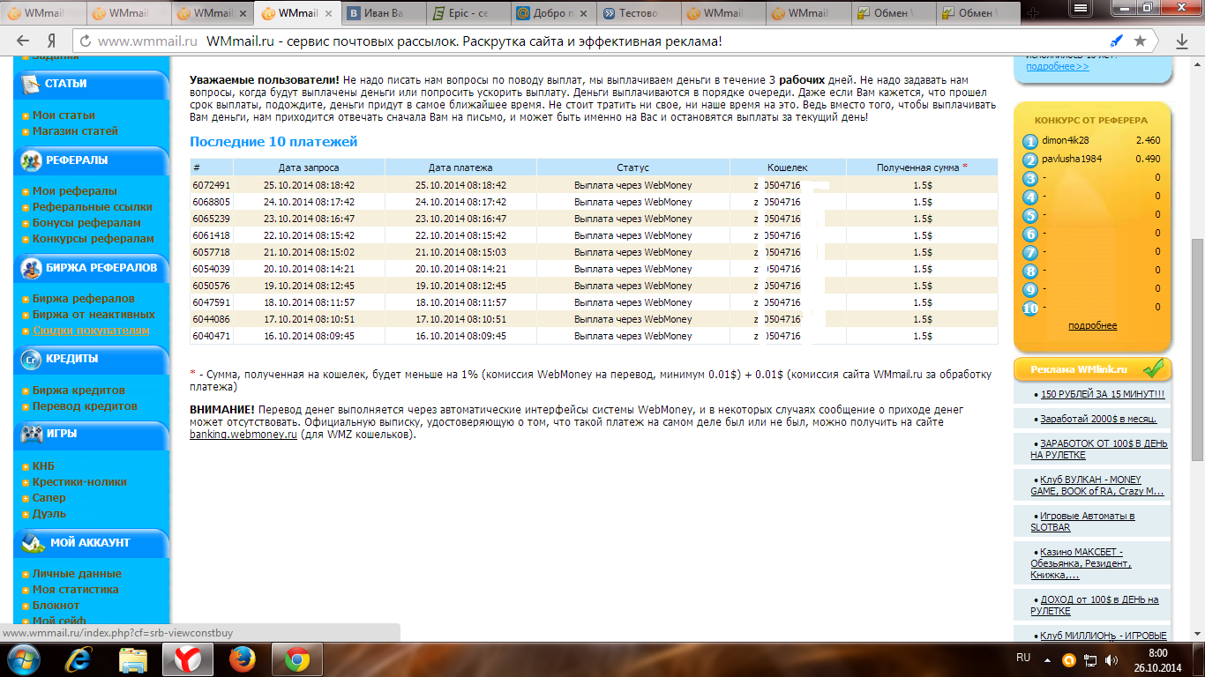This screenshot has height=677, width=1205.
Task: Show hidden system tray icons
Action: [x=1045, y=659]
